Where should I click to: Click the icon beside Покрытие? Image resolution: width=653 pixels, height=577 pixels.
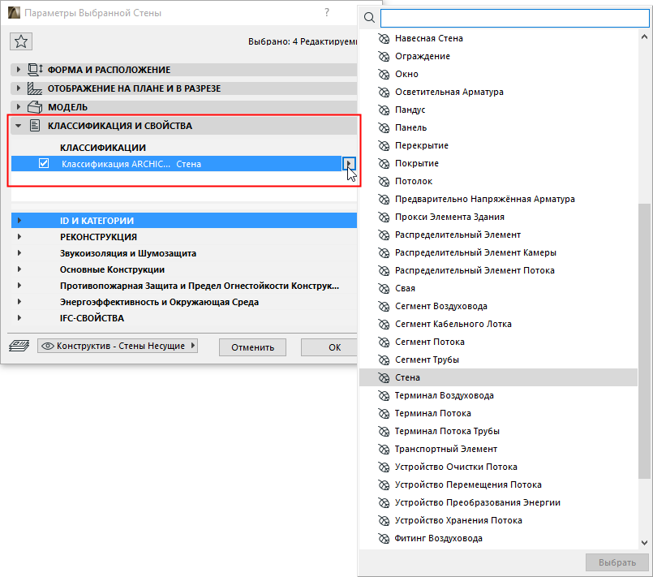[x=384, y=163]
